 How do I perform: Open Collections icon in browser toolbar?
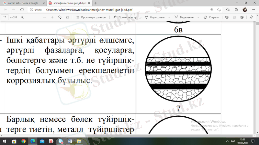236,10
